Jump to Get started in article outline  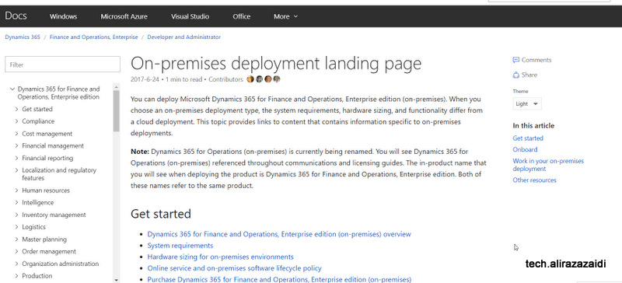coord(528,138)
